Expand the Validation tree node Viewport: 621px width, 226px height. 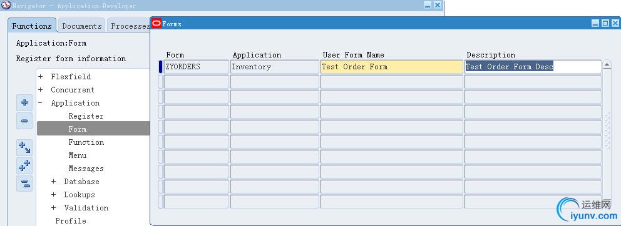53,207
